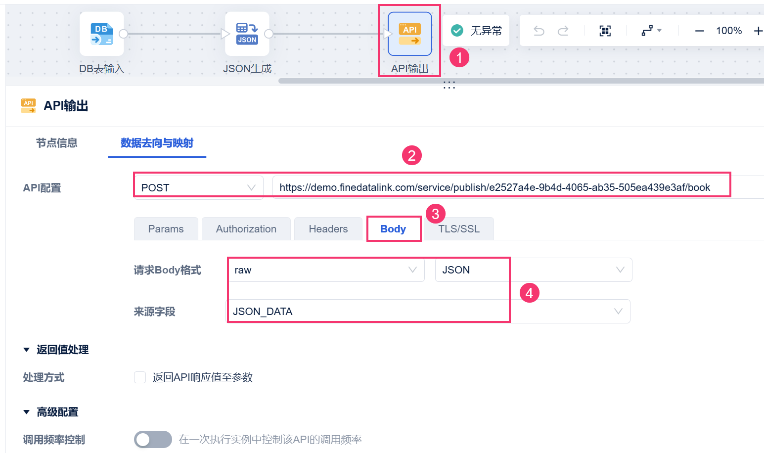The image size is (764, 453).
Task: Open the Authorization tab
Action: (x=246, y=228)
